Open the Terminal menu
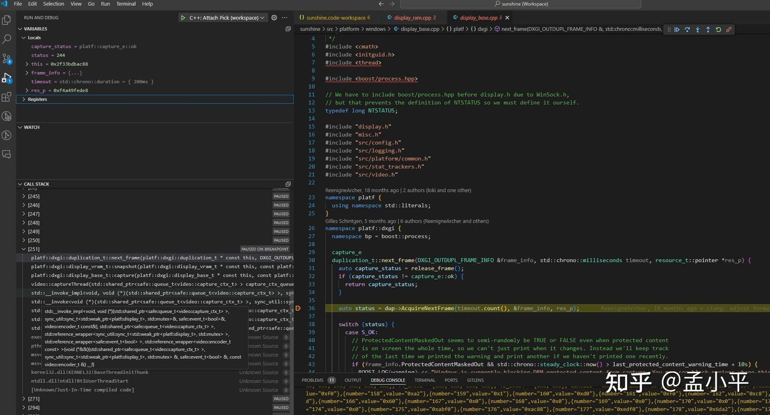The height and width of the screenshot is (415, 770). tap(126, 4)
